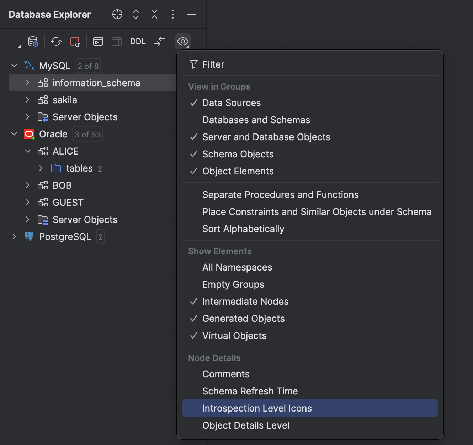Click the Filter option in popup

point(213,64)
